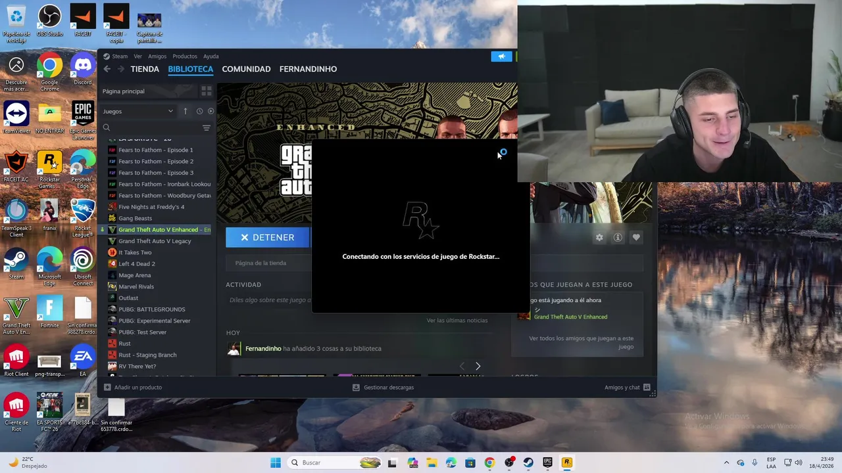Image resolution: width=842 pixels, height=473 pixels.
Task: Open Página principal in the sidebar
Action: [x=148, y=91]
